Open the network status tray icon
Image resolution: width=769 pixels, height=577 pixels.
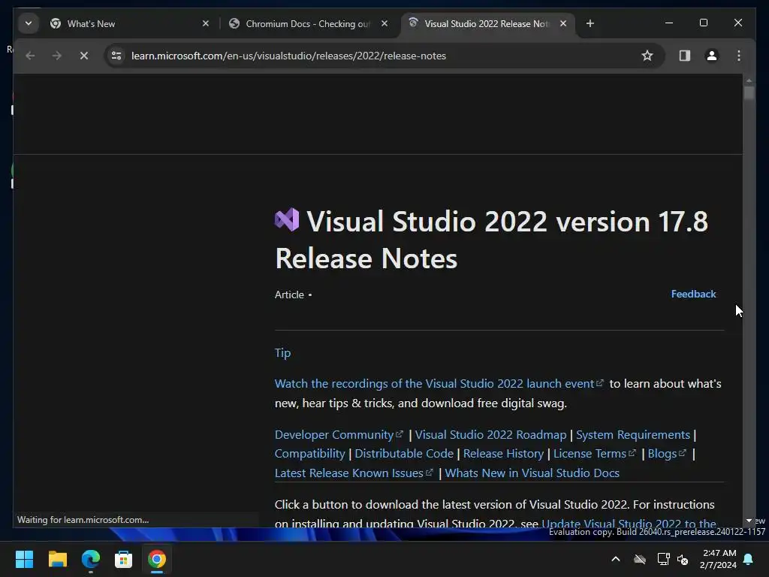663,559
